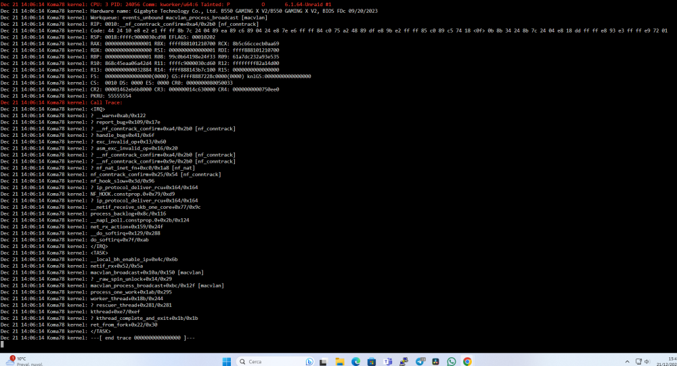The width and height of the screenshot is (677, 366).
Task: Open Microsoft Edge from the taskbar
Action: (x=356, y=361)
